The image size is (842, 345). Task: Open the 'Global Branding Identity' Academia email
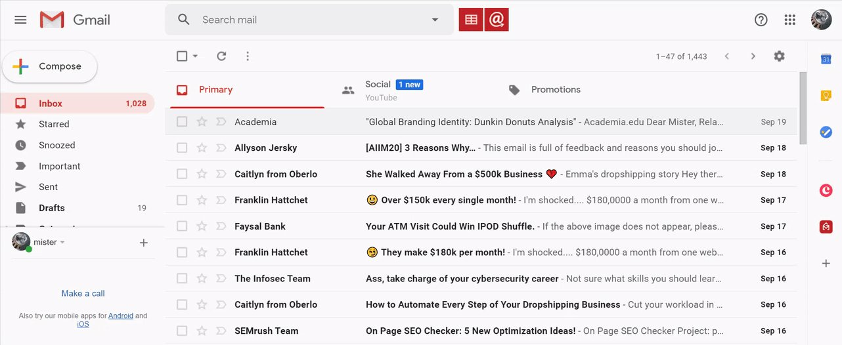[481, 121]
